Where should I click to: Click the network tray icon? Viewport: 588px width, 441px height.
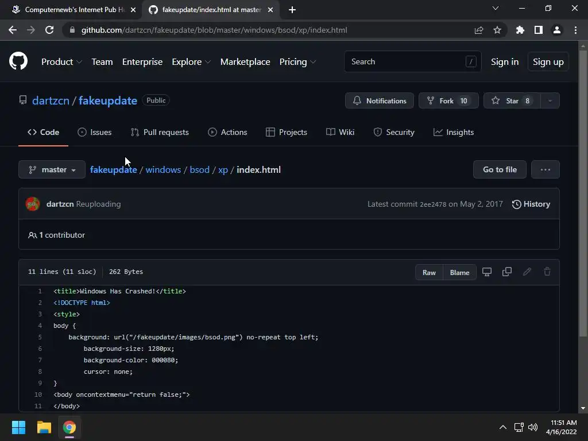(519, 427)
